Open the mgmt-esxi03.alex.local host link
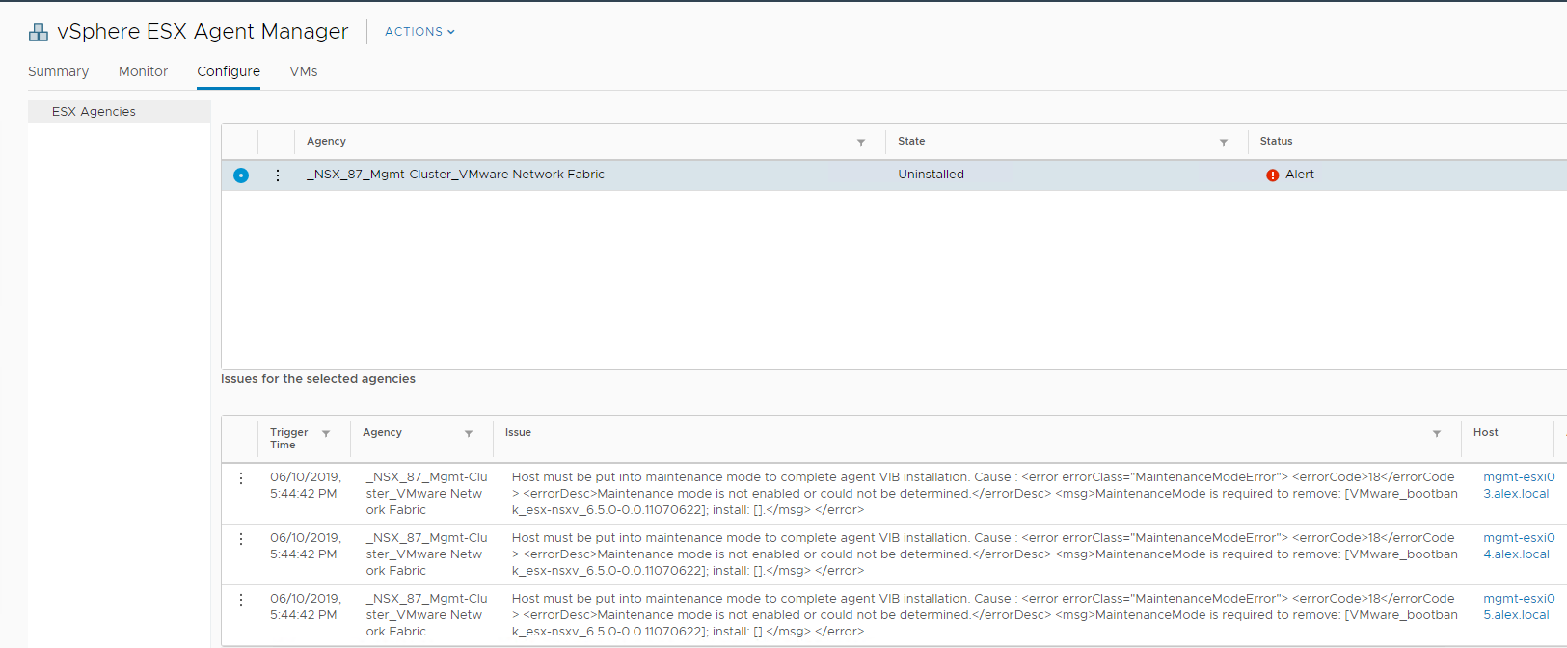 (x=1518, y=485)
